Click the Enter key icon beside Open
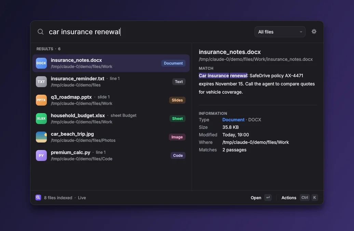354x231 pixels. [268, 198]
